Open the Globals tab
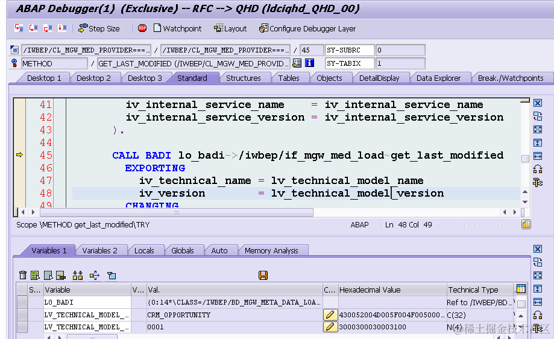Screen dimensions: 554x339 [x=182, y=250]
